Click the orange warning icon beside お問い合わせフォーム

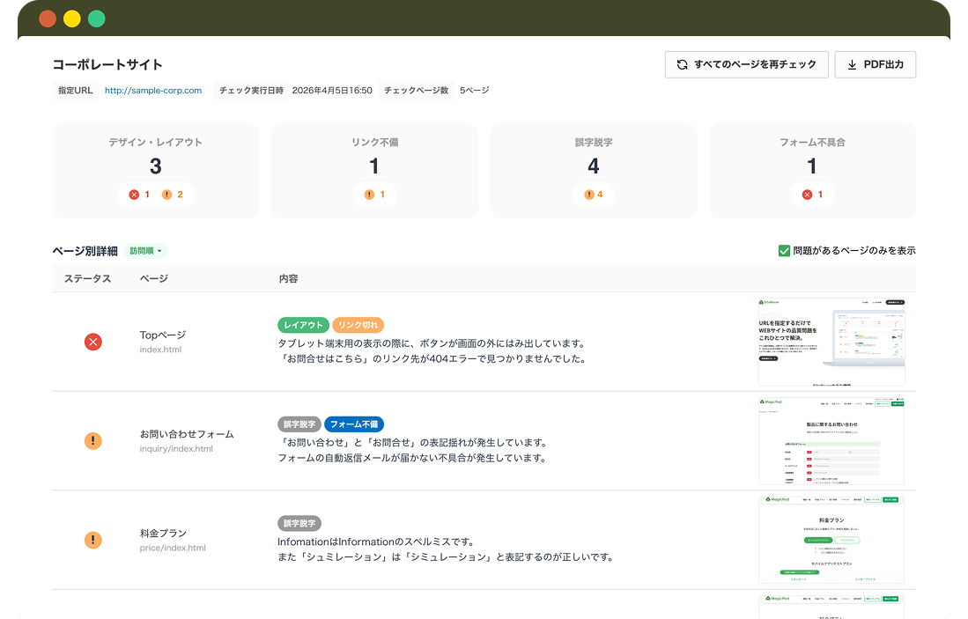(x=92, y=440)
